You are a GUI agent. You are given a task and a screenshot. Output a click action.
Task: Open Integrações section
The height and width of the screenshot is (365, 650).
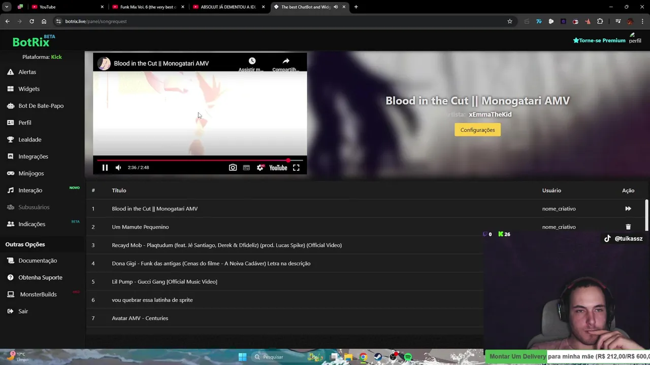pyautogui.click(x=33, y=157)
